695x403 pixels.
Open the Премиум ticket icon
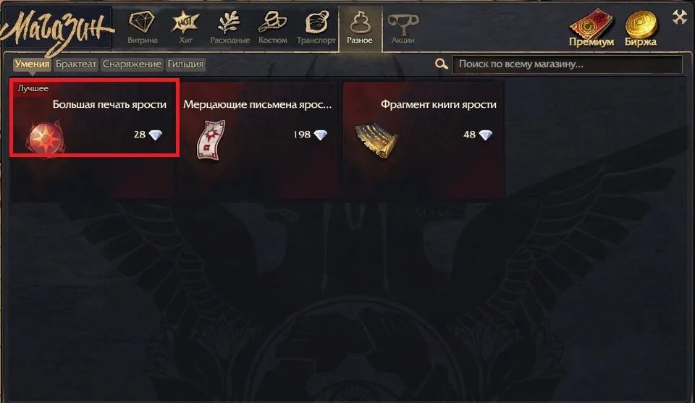click(591, 28)
